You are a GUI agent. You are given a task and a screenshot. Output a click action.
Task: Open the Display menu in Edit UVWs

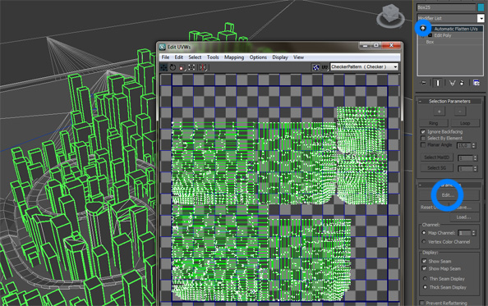click(x=280, y=57)
